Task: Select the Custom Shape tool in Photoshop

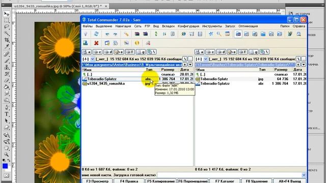Action: click(7, 128)
